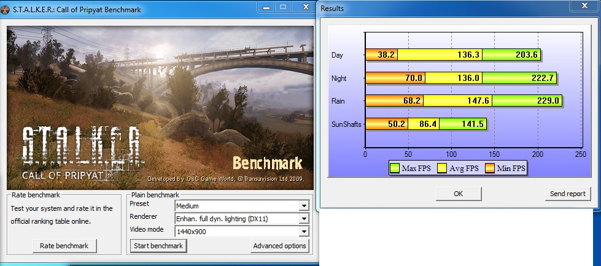Click the Rate benchmark group title

(36, 195)
